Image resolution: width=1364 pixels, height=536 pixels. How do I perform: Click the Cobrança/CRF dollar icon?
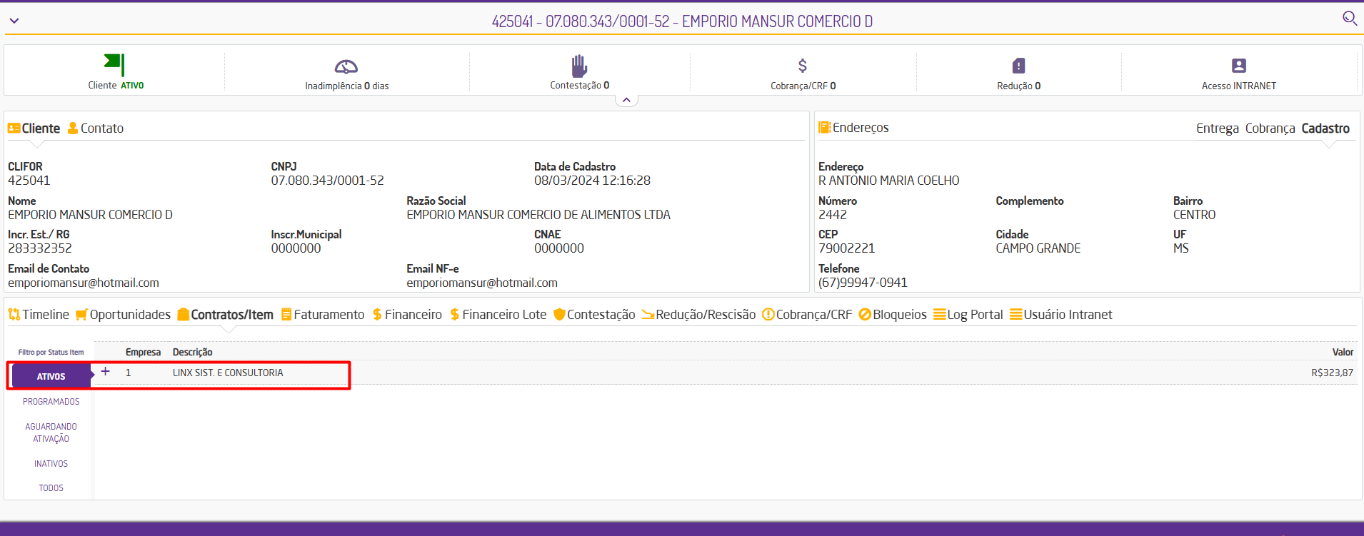point(803,66)
